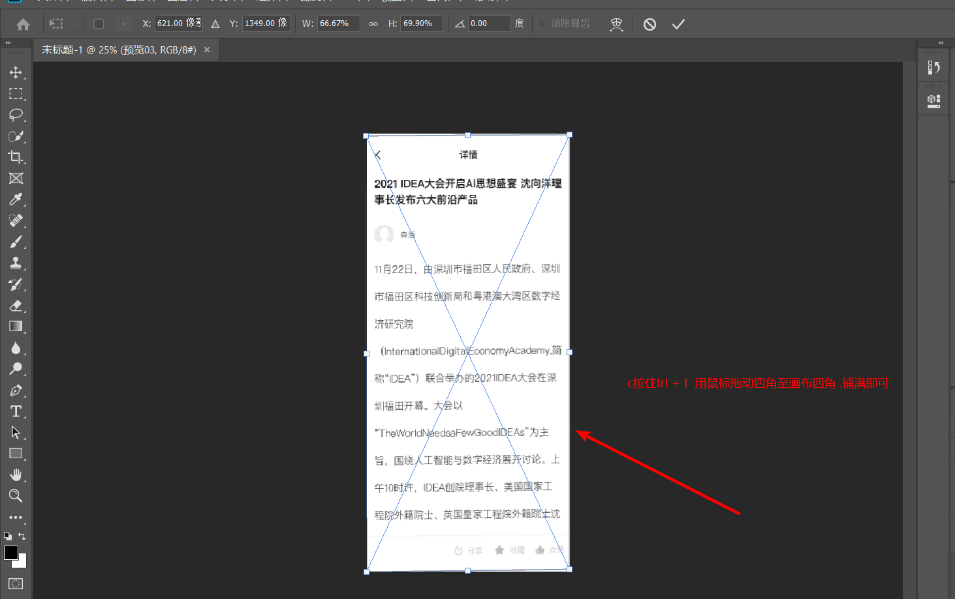Open the background color picker
This screenshot has width=955, height=599.
pos(23,562)
